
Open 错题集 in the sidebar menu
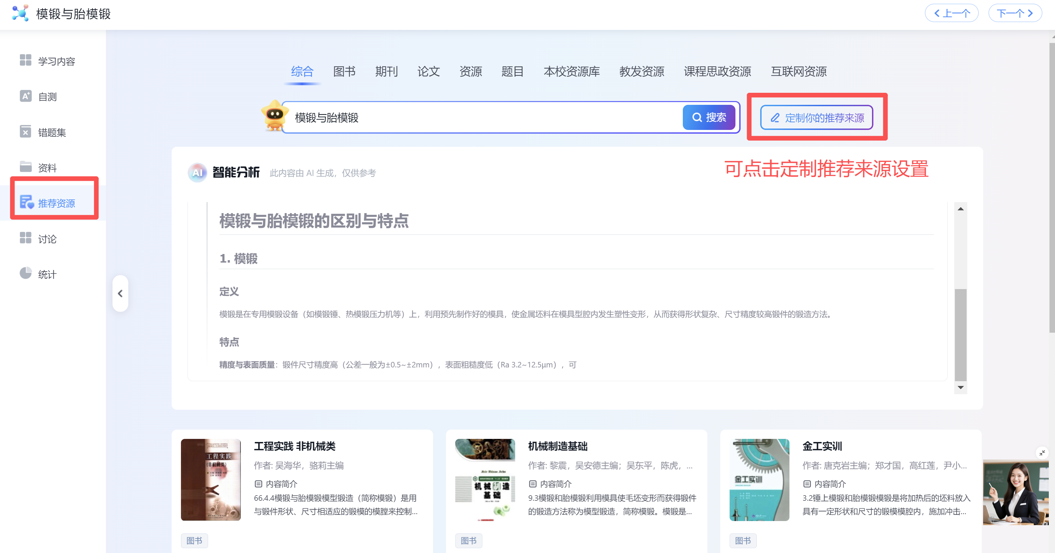pos(52,133)
